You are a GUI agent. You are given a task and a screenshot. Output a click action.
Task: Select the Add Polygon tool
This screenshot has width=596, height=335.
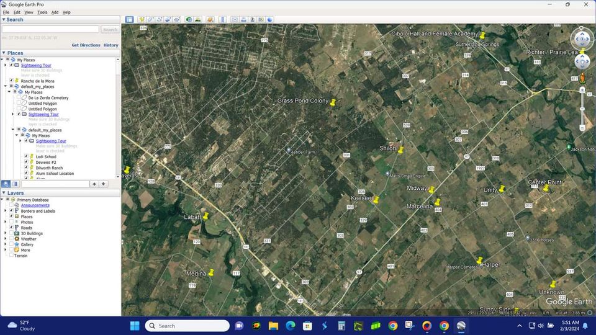click(x=150, y=19)
